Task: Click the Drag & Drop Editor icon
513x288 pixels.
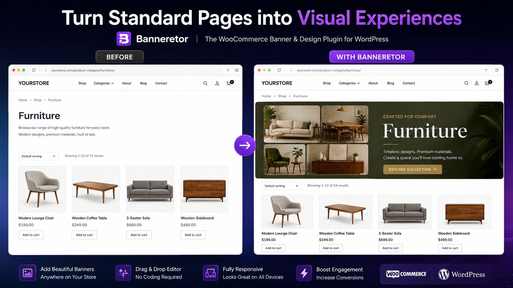Action: (123, 273)
